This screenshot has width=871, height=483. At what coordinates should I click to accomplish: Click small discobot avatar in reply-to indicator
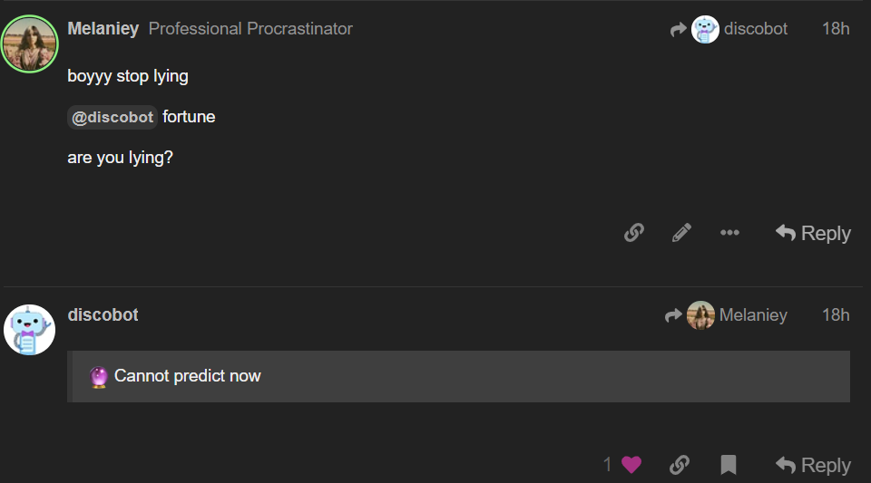pos(705,29)
